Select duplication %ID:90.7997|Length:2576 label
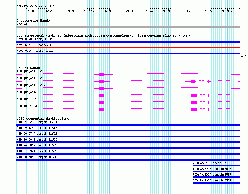Image resolution: width=248 pixels, height=194 pixels. [x=212, y=169]
